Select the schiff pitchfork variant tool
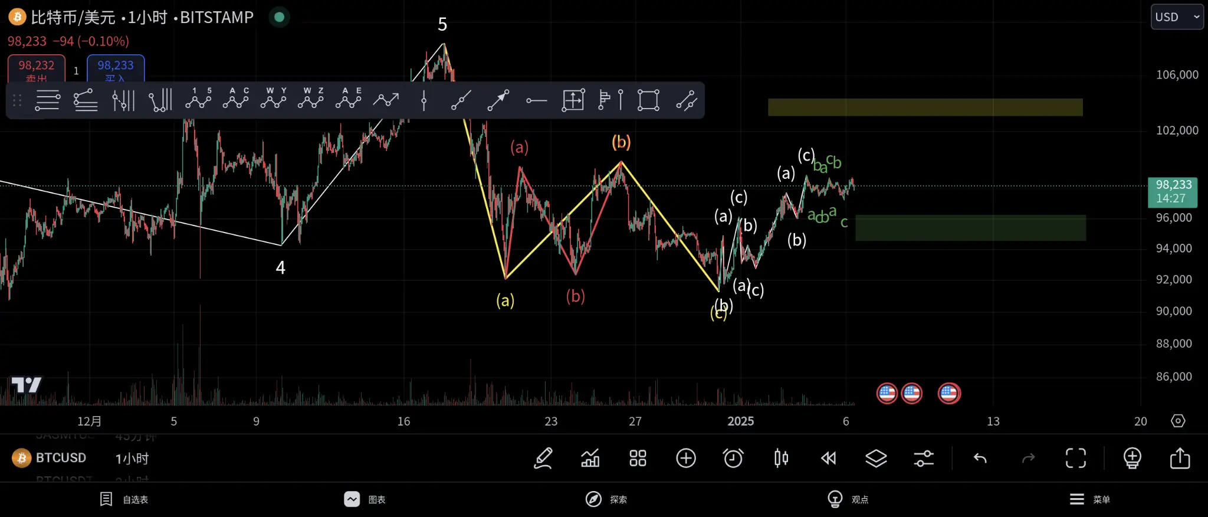The width and height of the screenshot is (1208, 517). tap(160, 100)
